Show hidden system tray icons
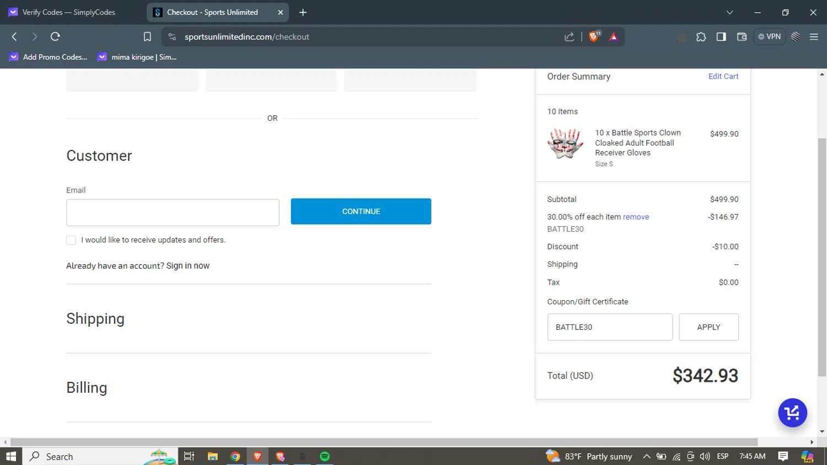This screenshot has width=827, height=465. [647, 456]
